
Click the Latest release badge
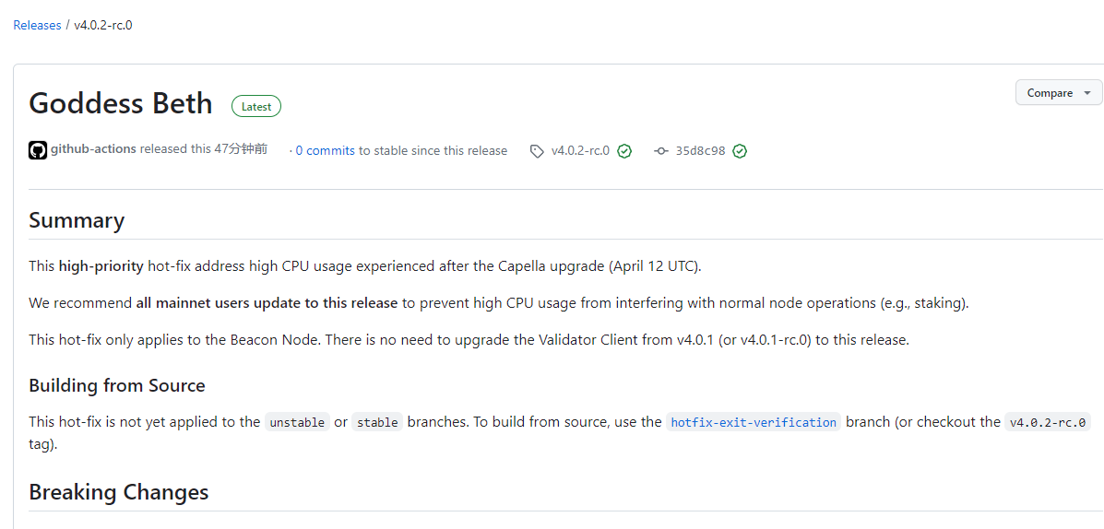[256, 106]
